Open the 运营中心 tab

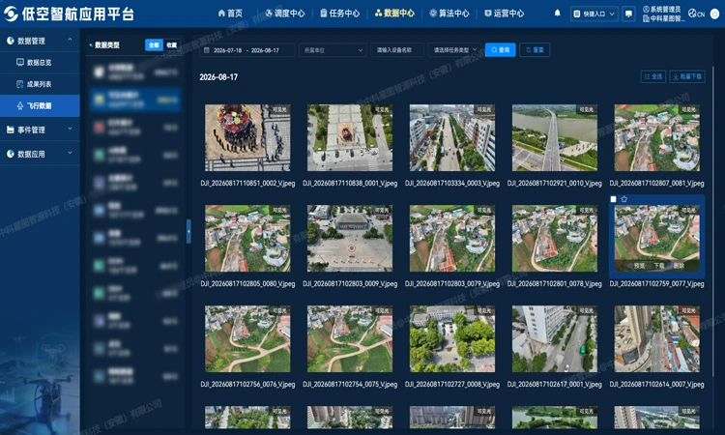point(504,14)
